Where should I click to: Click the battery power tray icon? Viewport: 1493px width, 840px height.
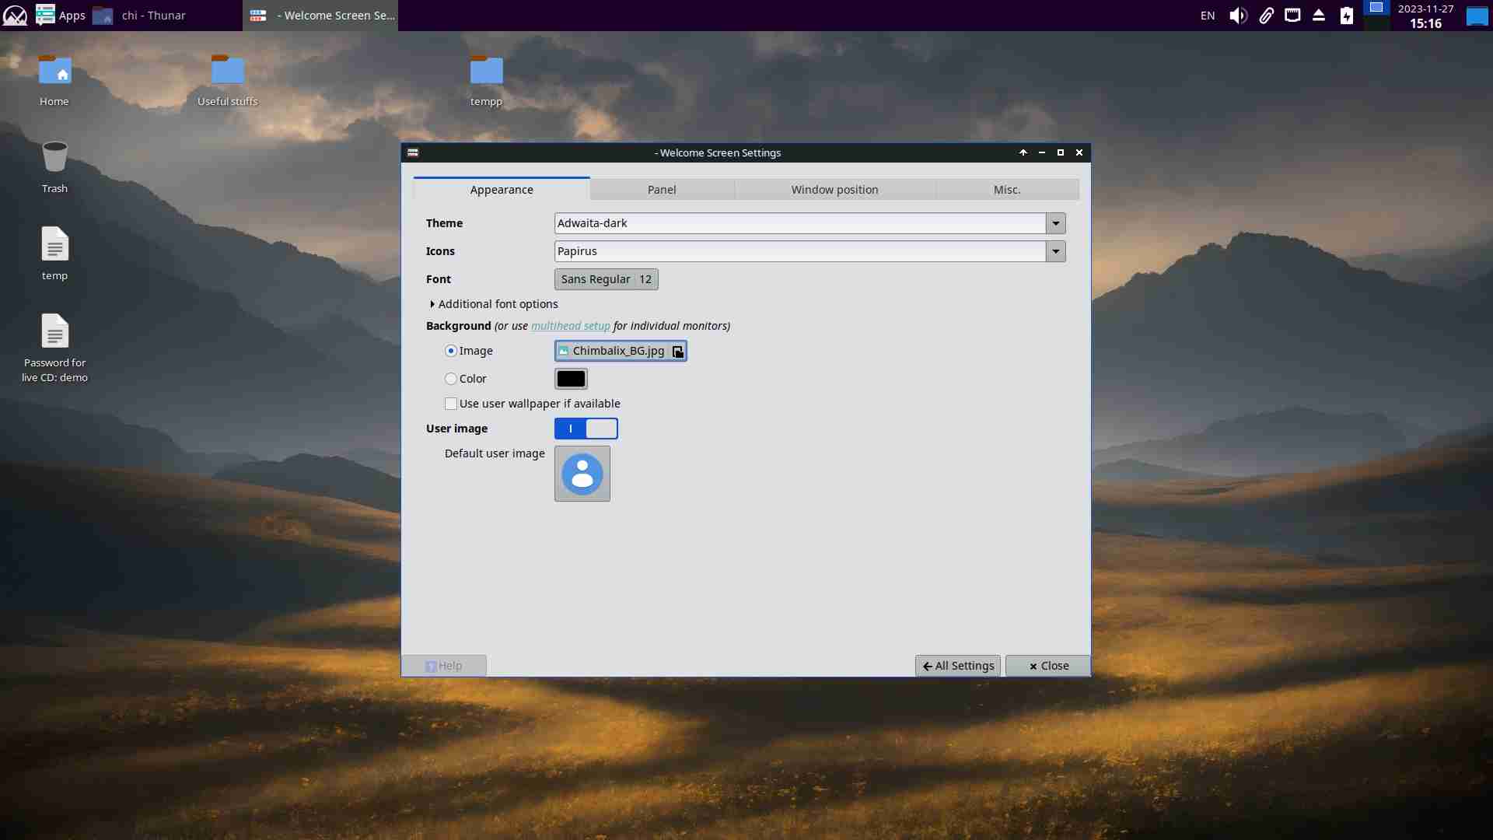tap(1347, 16)
